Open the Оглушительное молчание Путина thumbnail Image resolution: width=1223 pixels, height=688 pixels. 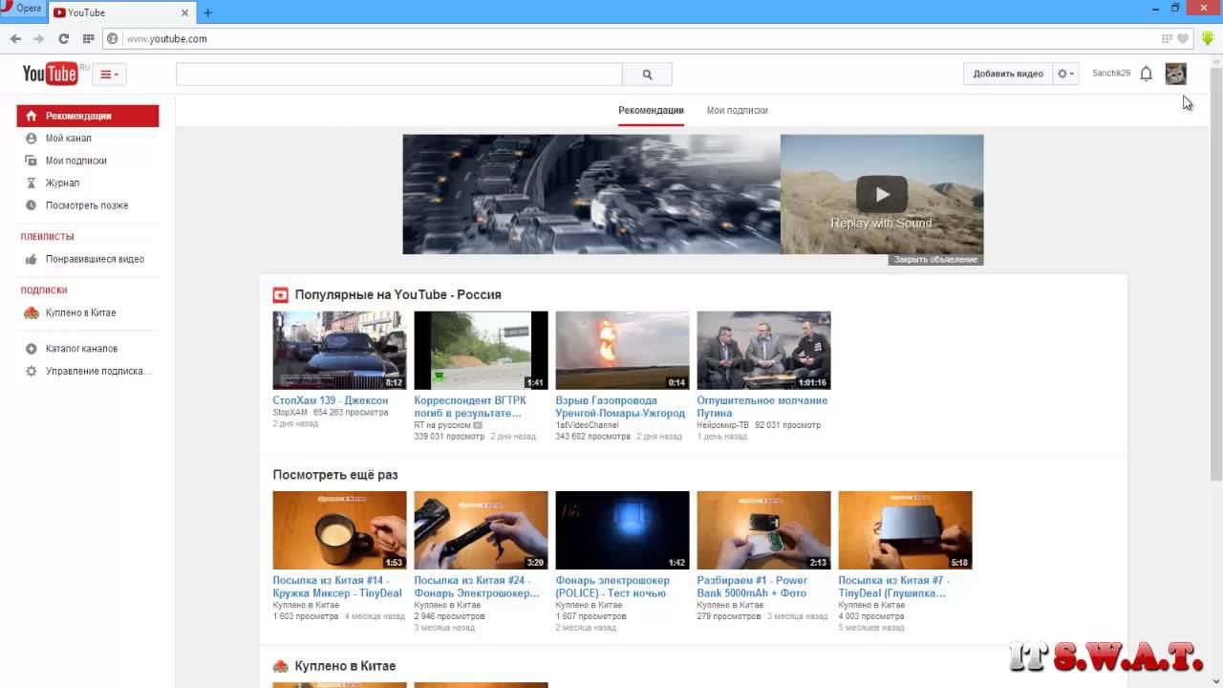click(763, 351)
